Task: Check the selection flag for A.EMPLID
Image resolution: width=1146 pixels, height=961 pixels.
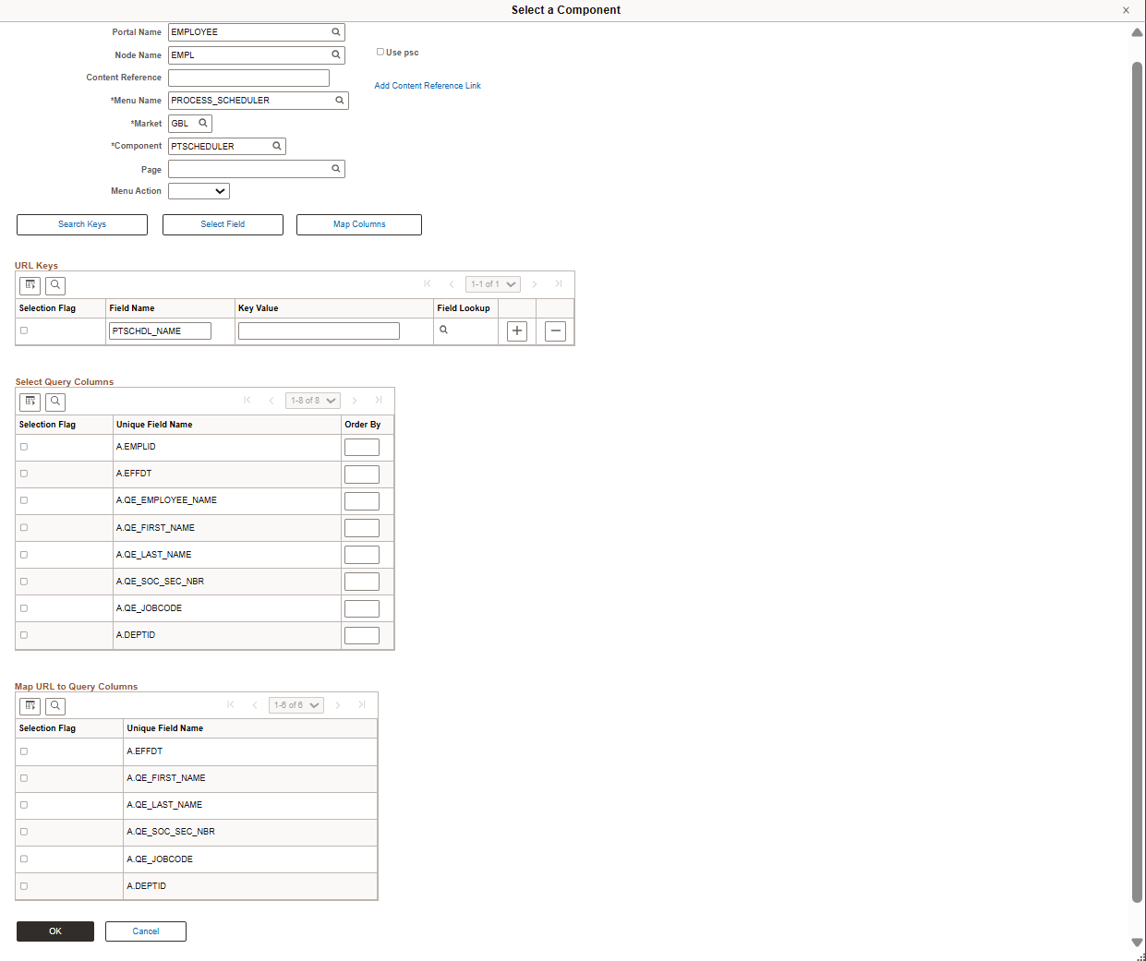Action: tap(23, 446)
